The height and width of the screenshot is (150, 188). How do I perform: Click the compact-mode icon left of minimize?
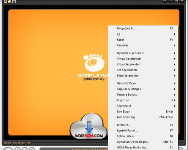click(x=164, y=2)
